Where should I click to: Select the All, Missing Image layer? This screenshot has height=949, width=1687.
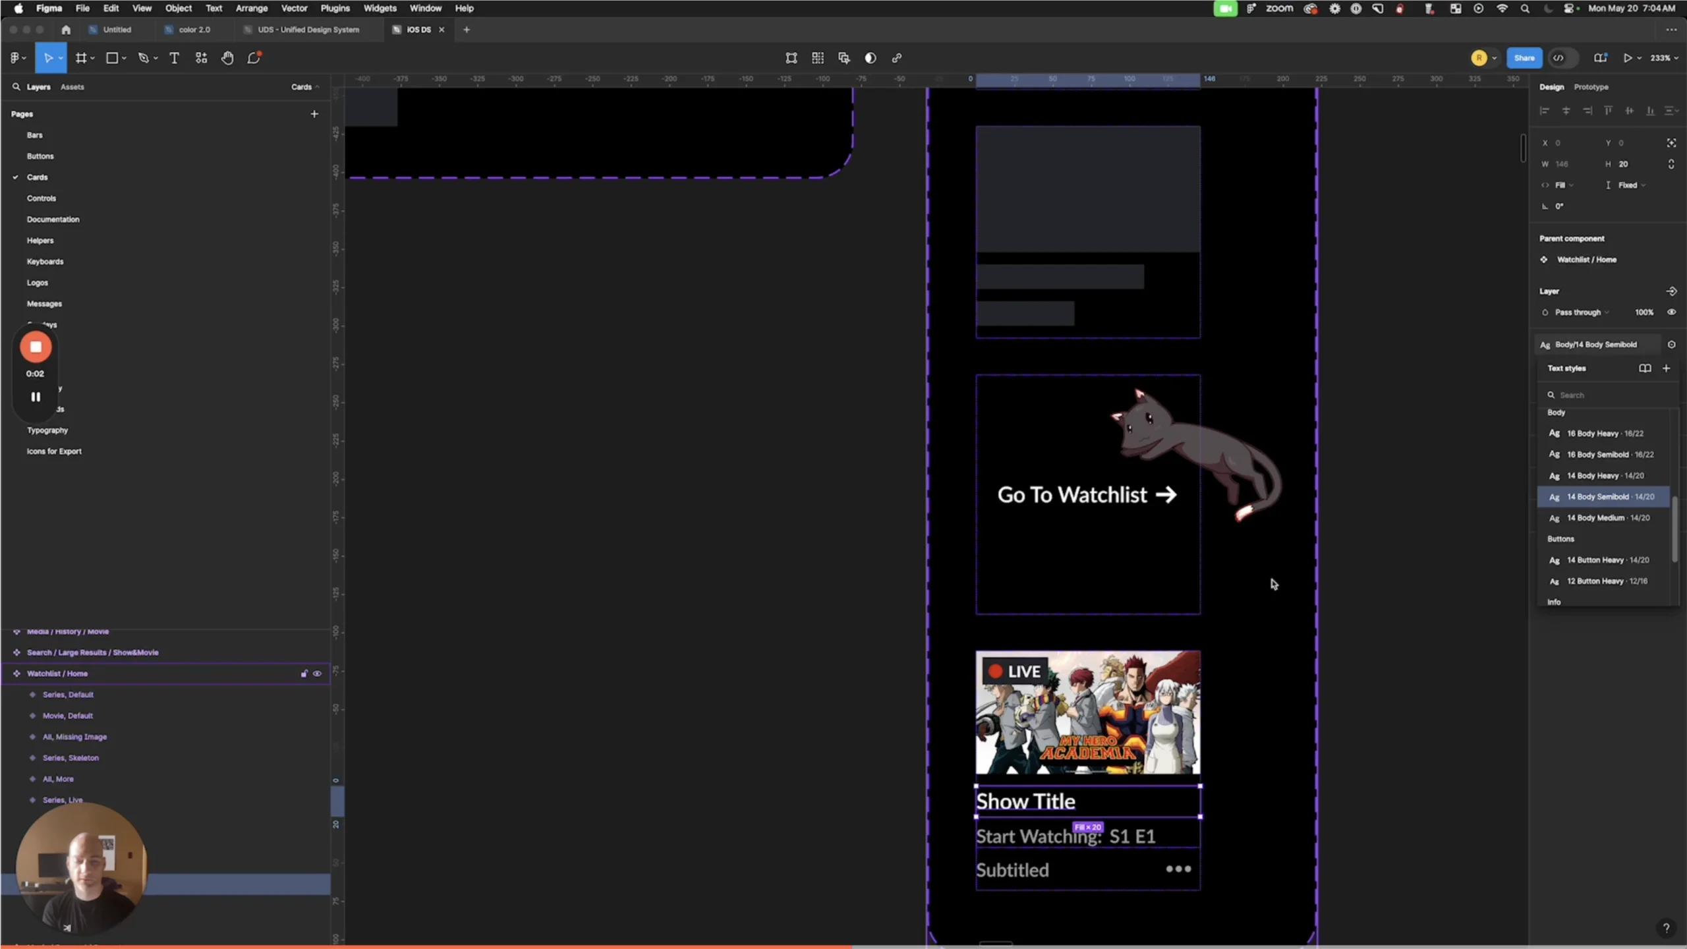[74, 737]
